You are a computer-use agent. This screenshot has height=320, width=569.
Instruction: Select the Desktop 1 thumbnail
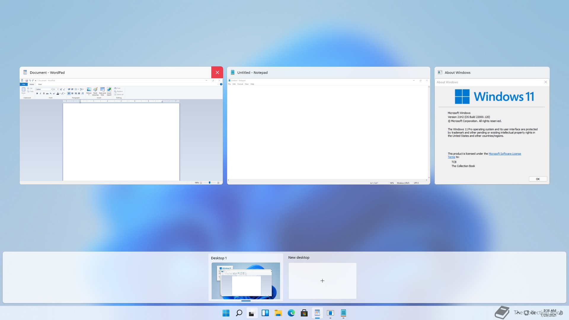tap(246, 281)
